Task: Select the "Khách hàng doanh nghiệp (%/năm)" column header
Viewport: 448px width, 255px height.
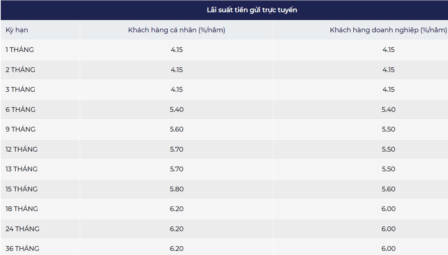Action: [x=388, y=30]
